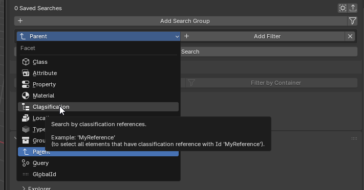
Task: Click the plus icon on Add Search Group
Action: [20, 21]
